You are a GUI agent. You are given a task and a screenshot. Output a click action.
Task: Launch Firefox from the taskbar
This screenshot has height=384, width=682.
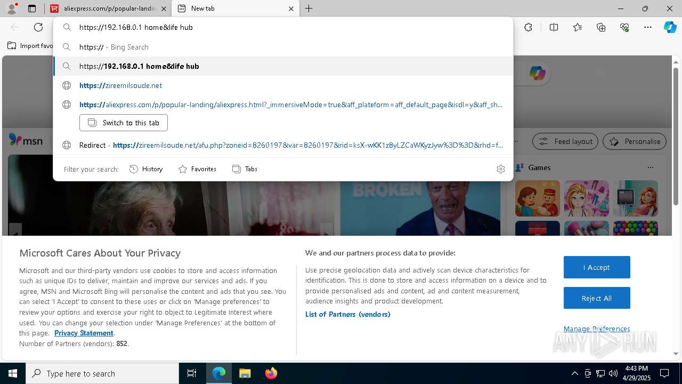click(x=271, y=373)
